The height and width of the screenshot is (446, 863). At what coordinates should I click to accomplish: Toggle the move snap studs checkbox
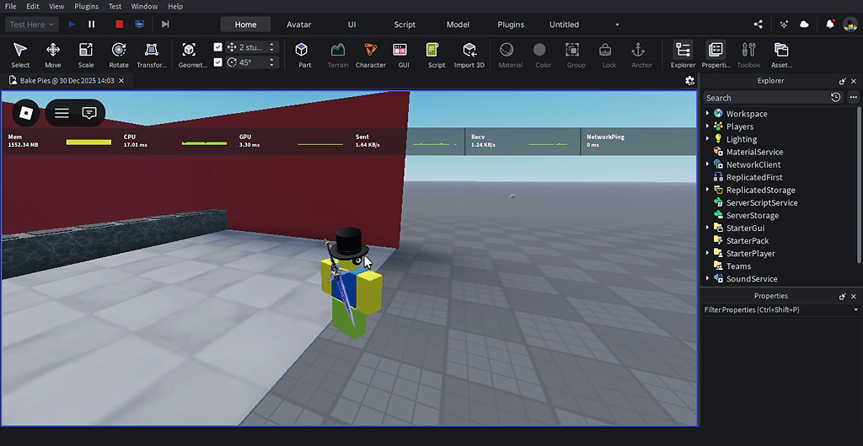[x=218, y=47]
